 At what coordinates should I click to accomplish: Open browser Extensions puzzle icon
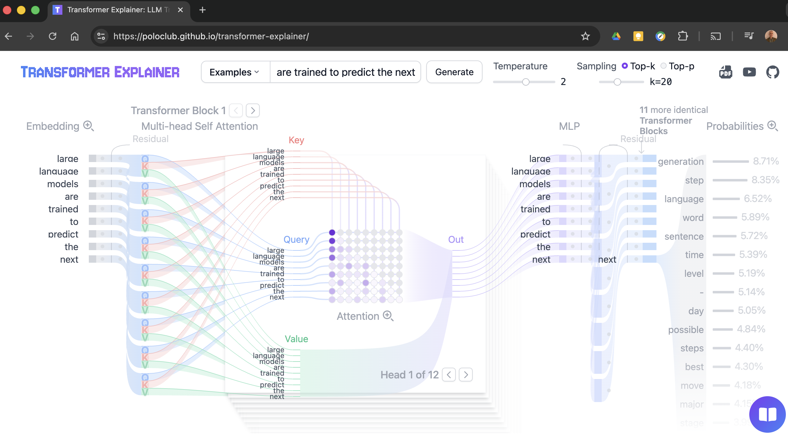(683, 36)
